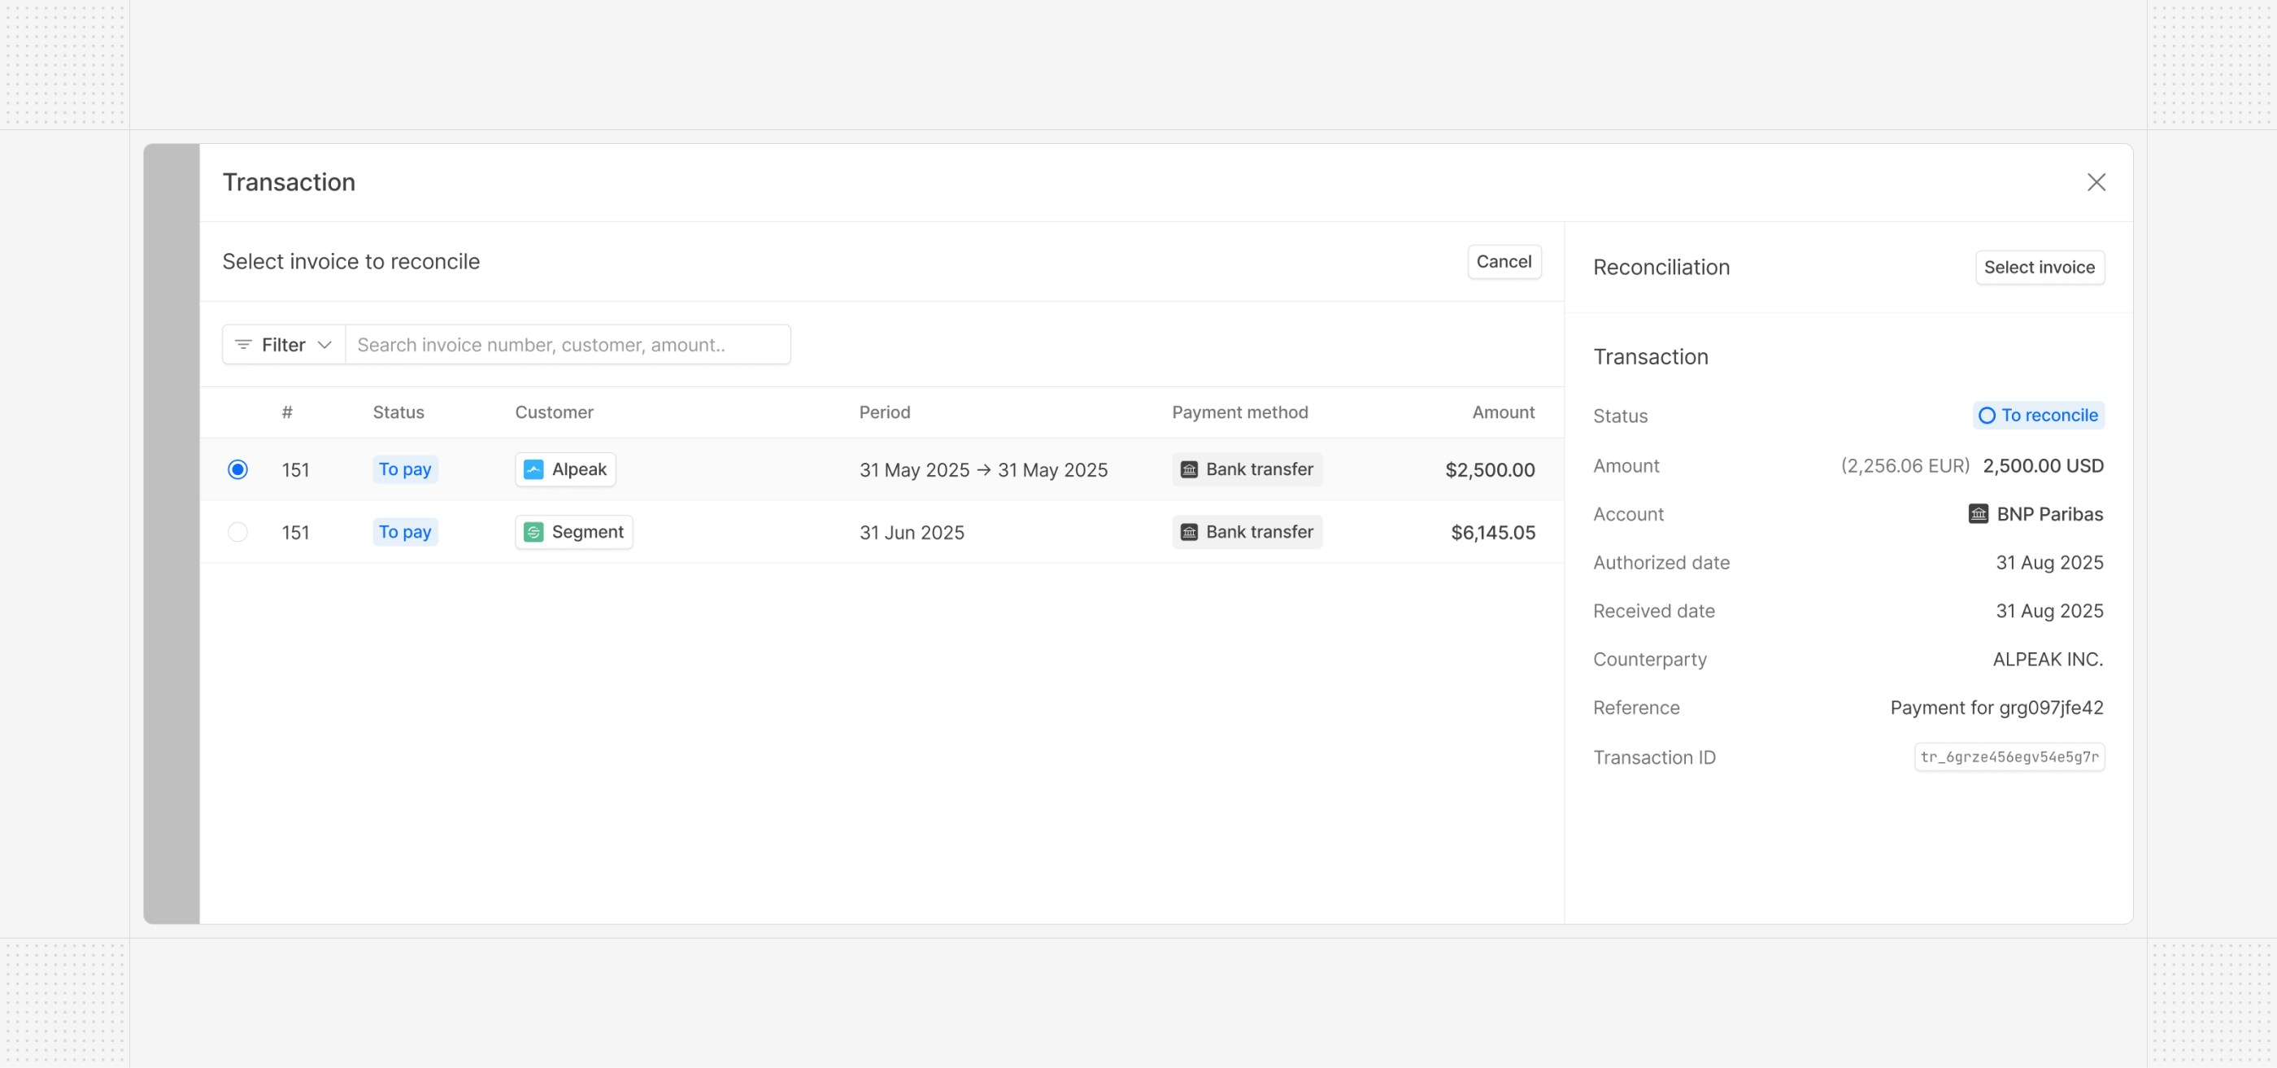Click the $6,145.05 amount cell

(x=1492, y=532)
